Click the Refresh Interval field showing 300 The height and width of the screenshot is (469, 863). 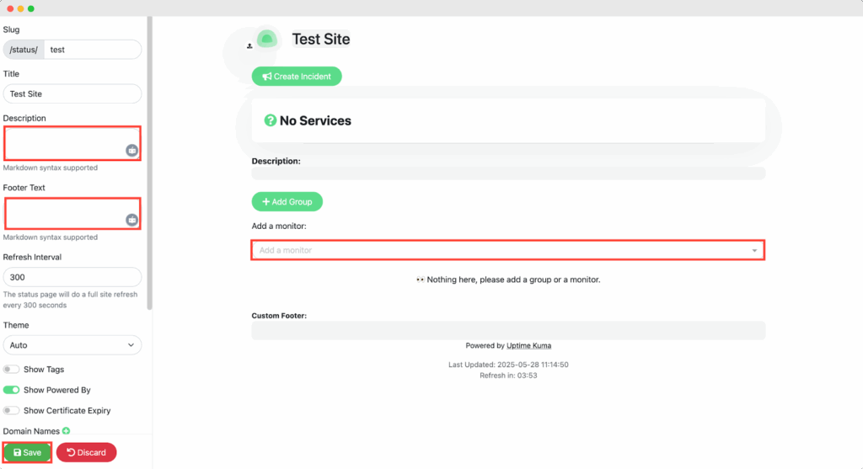[x=72, y=277]
